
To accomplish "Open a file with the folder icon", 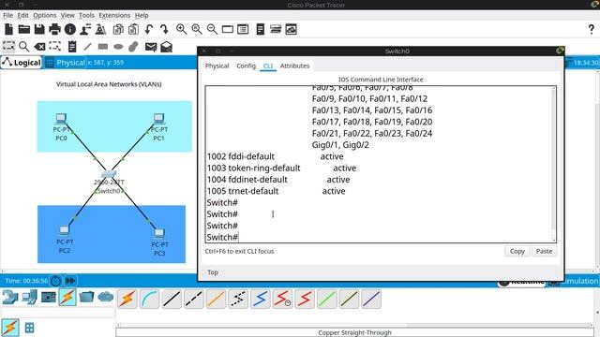I will point(24,29).
